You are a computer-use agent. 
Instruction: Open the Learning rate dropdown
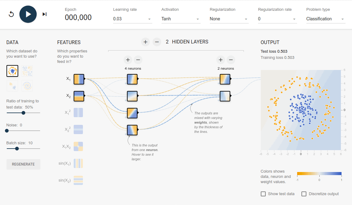coord(133,19)
